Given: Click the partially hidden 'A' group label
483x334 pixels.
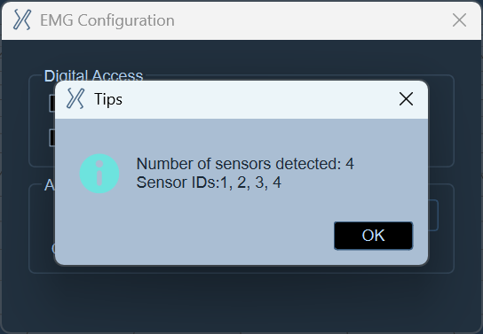Looking at the screenshot, I should tap(50, 185).
